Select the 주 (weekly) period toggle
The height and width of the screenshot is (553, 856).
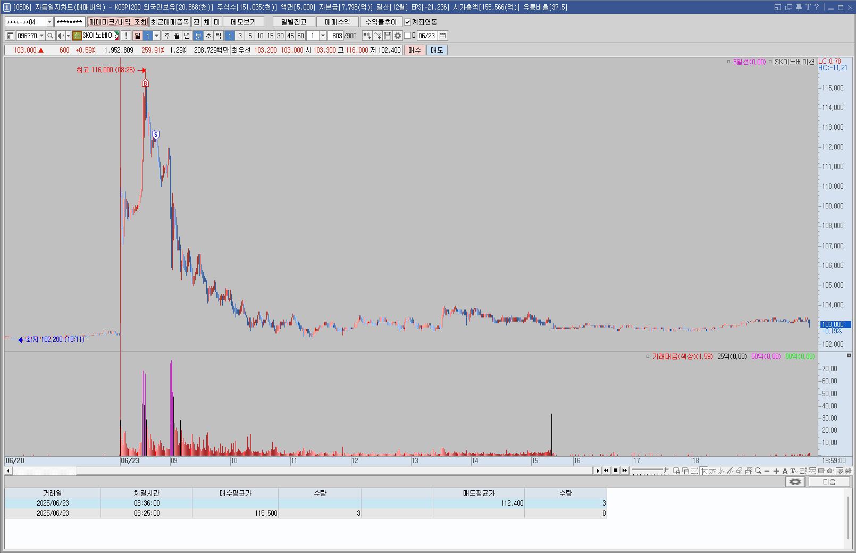pos(167,36)
